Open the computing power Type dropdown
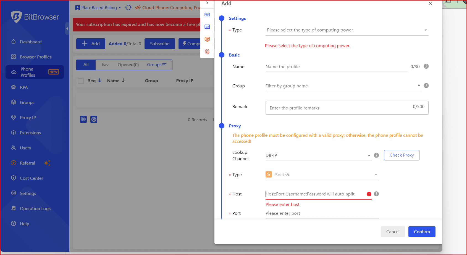Image resolution: width=467 pixels, height=255 pixels. pos(347,30)
